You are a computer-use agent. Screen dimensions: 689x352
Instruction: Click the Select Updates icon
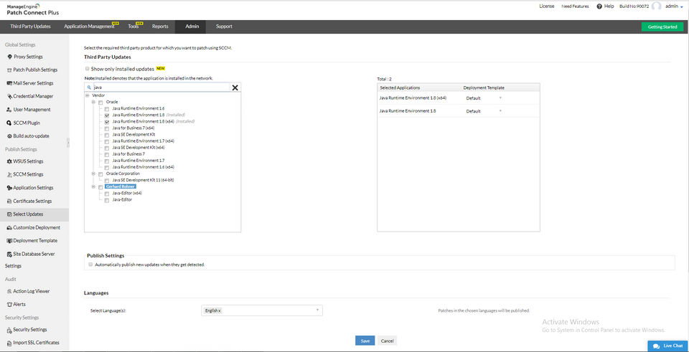9,214
